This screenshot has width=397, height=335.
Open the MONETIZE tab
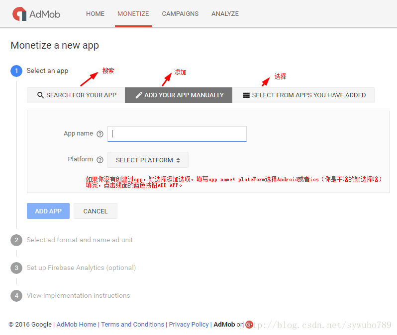click(133, 13)
